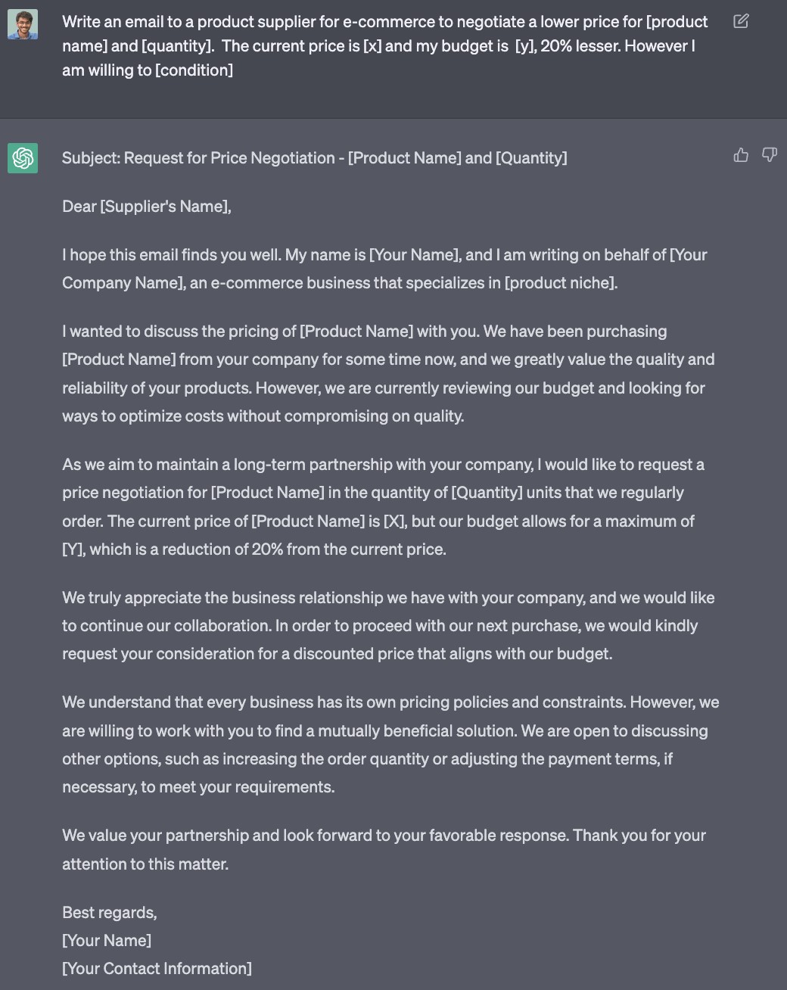Click the "We truly appreciate the business relationship" paragraph
Image resolution: width=787 pixels, height=990 pixels.
[x=387, y=626]
